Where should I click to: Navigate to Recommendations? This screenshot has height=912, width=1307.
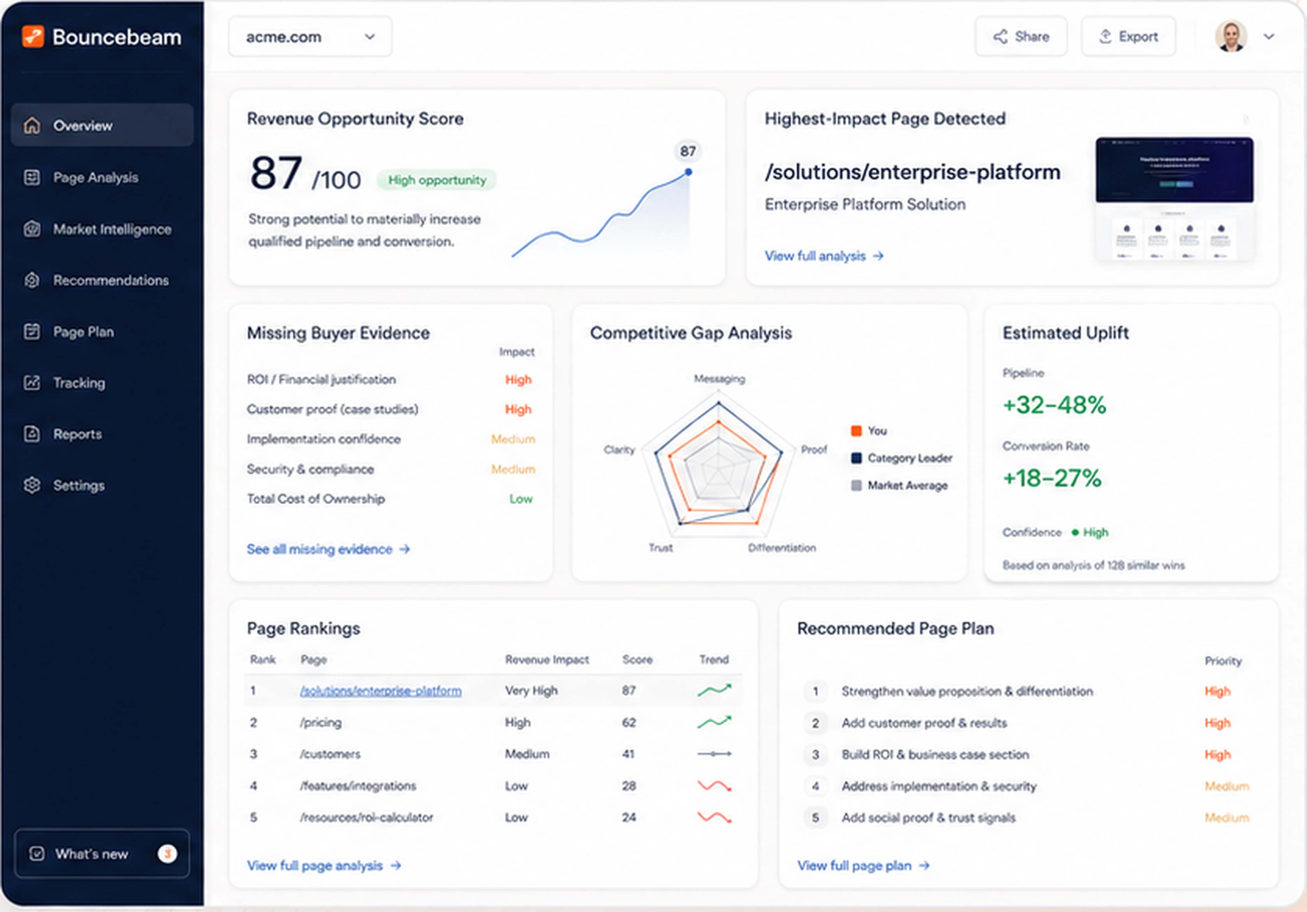[103, 280]
